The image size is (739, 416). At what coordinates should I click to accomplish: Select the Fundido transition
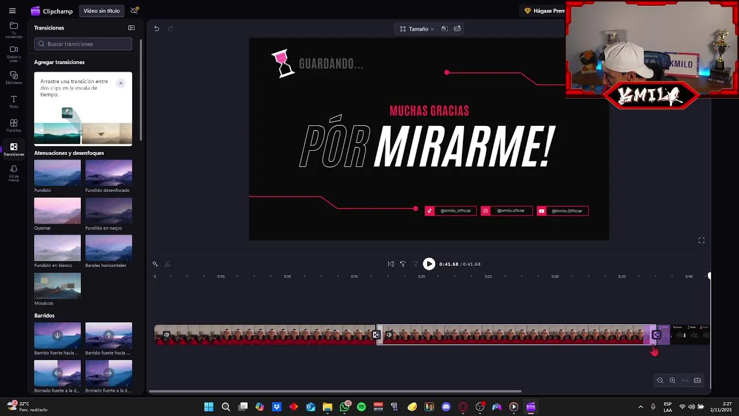[x=58, y=173]
